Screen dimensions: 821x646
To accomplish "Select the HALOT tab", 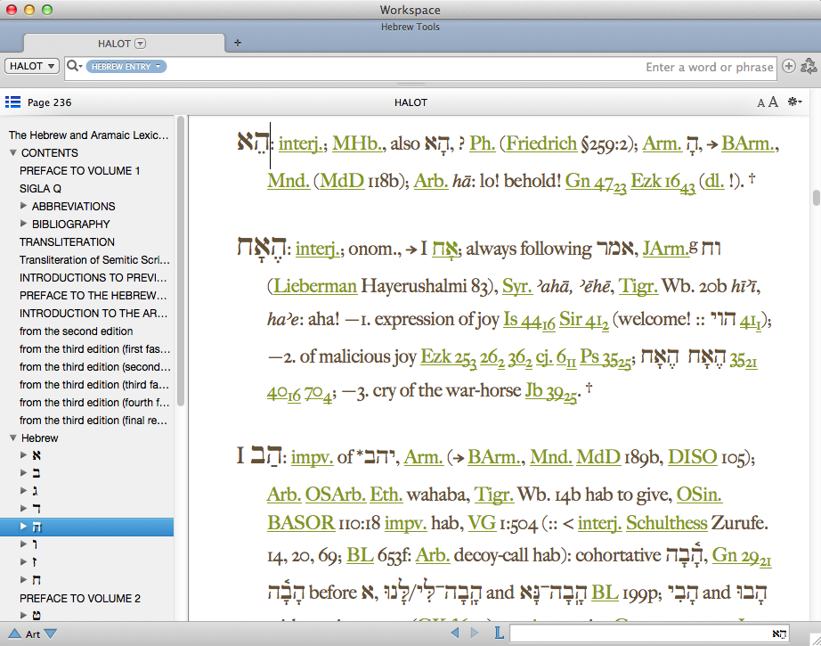I will [x=124, y=44].
